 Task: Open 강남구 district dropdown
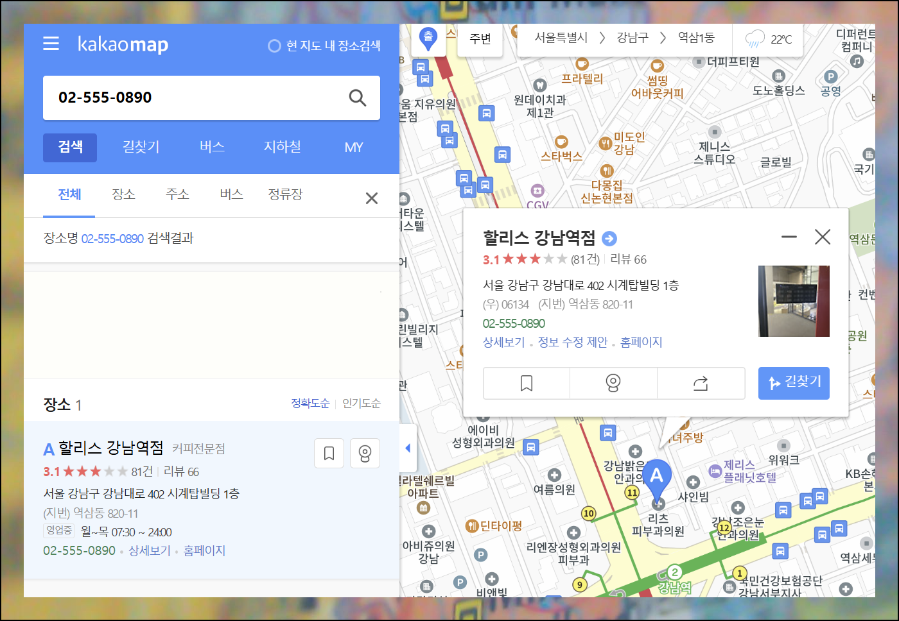(633, 38)
